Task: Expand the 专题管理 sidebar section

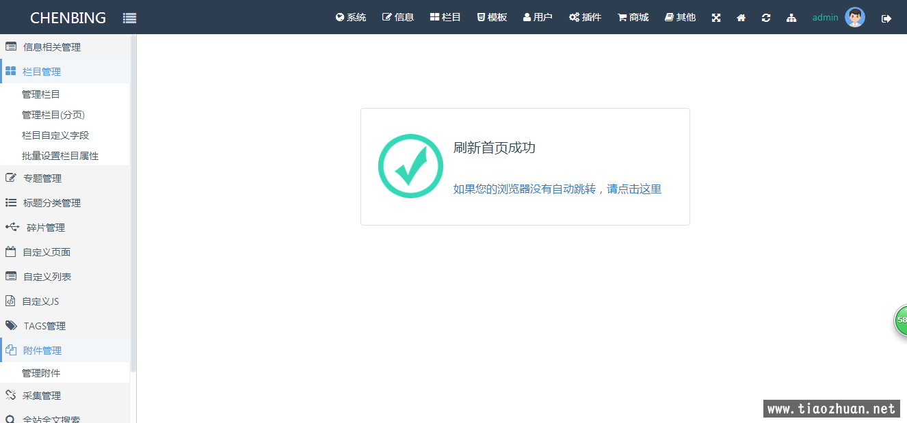Action: pos(42,178)
